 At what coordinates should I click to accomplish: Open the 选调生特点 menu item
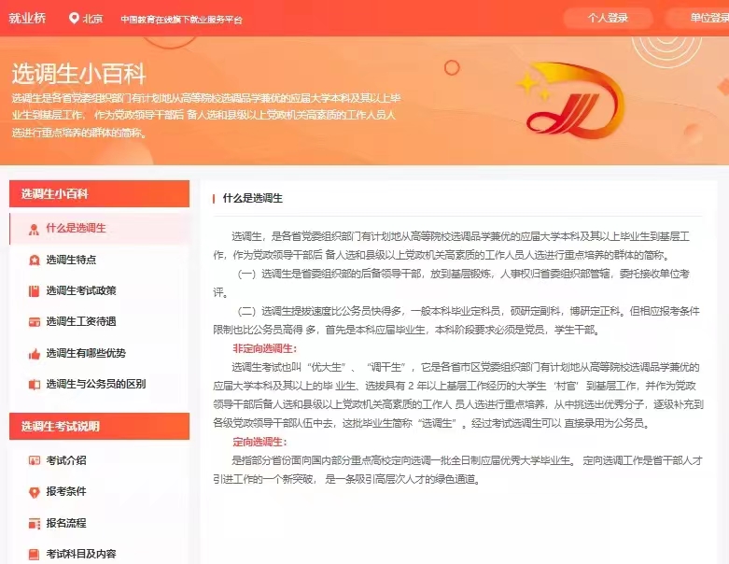point(71,260)
